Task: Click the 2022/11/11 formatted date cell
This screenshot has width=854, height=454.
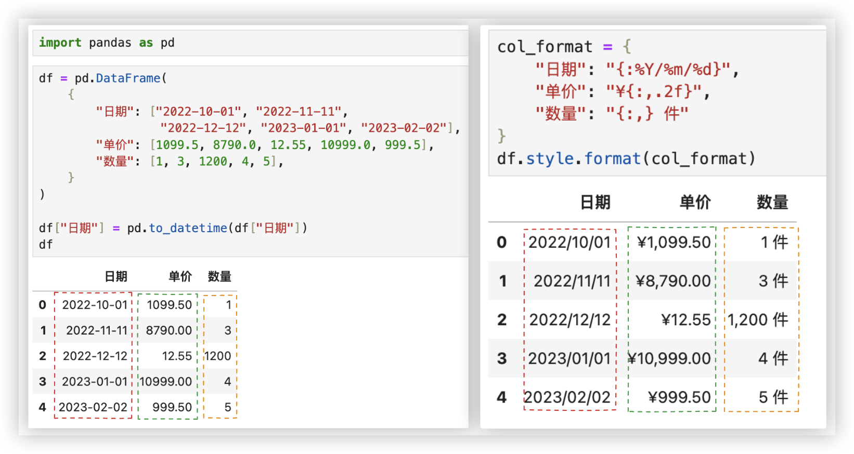Action: [x=572, y=281]
